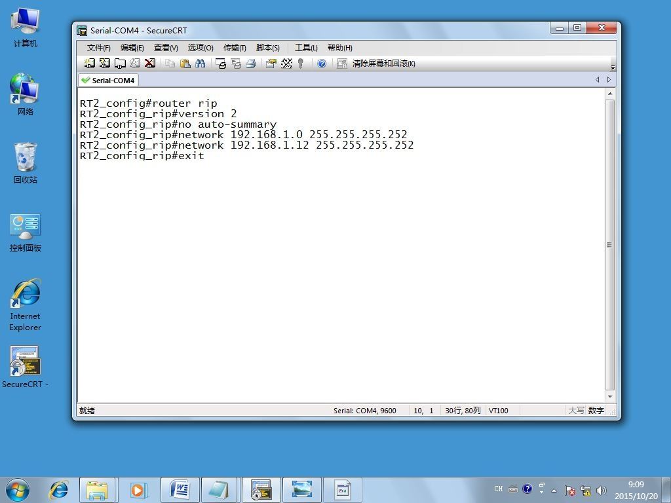The width and height of the screenshot is (671, 503).
Task: Click Windows Media Player taskbar icon
Action: point(138,490)
